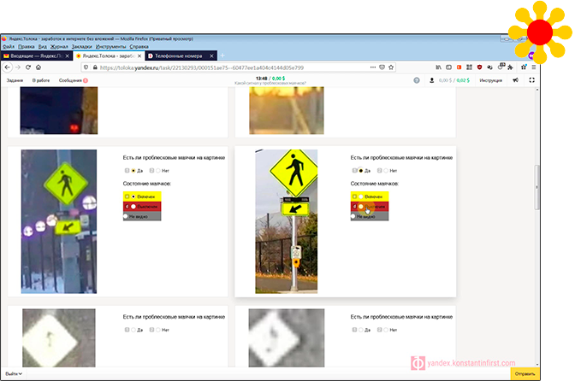This screenshot has height=381, width=575.
Task: Open the extensions puzzle icon
Action: click(510, 67)
